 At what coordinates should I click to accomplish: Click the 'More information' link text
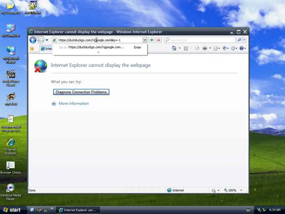73,103
